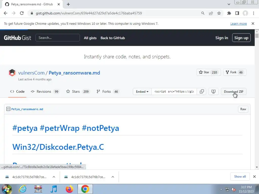Open the zoom magnifier icon in address bar
Viewport: 259px width, 194px height.
[x=203, y=13]
